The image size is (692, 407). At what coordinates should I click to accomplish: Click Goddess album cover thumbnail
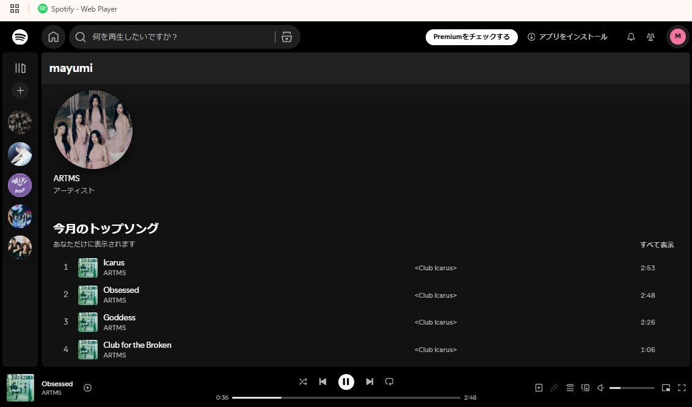88,322
